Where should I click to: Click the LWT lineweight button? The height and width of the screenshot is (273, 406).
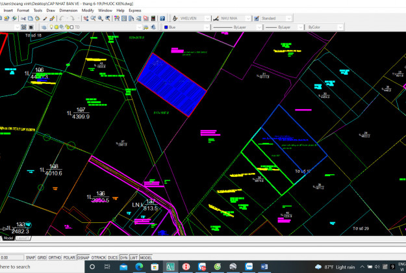click(134, 257)
